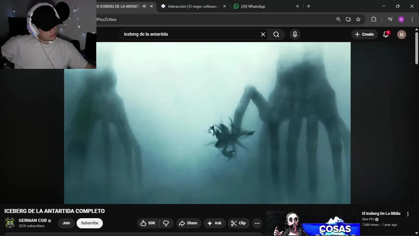419x236 pixels.
Task: Open the GERMAN CGB channel avatar
Action: (10, 223)
